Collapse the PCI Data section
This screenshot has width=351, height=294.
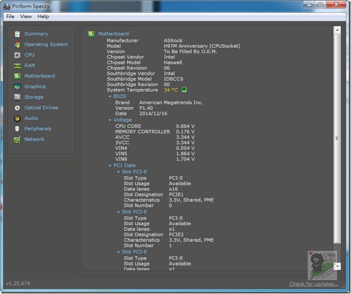(x=110, y=166)
